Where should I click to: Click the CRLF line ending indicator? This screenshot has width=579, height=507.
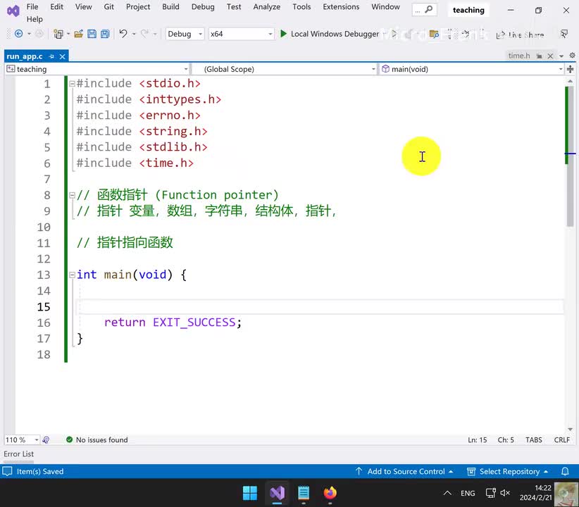pos(561,440)
